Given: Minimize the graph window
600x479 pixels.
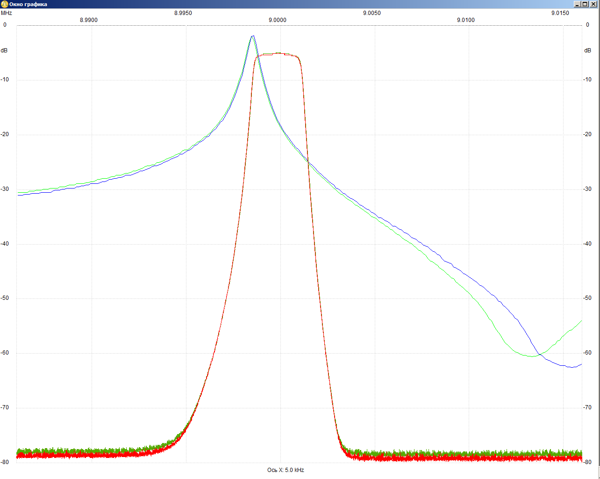Looking at the screenshot, I should [x=578, y=4].
